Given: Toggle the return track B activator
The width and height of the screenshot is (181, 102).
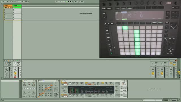Looking at the screenshot, I should coord(162,73).
